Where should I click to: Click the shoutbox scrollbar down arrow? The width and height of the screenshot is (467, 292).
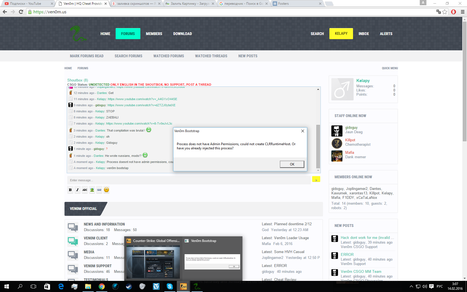[x=318, y=170]
